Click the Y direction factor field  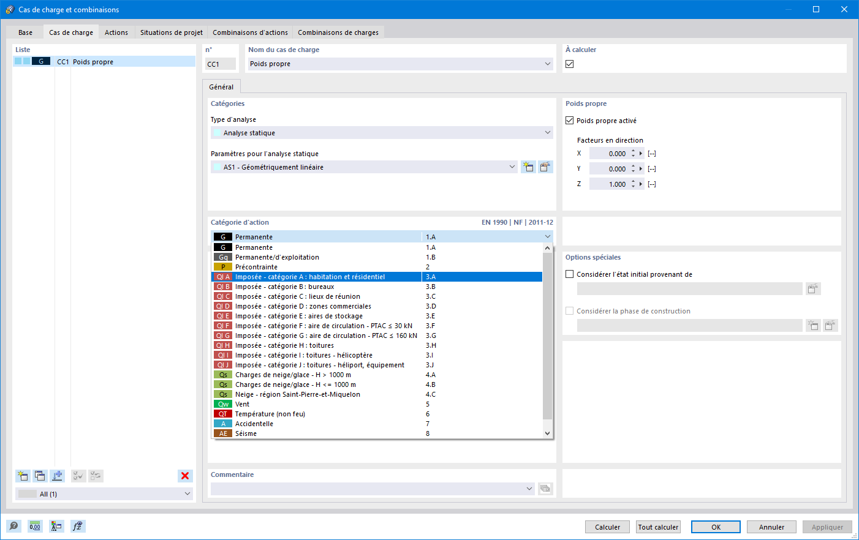pos(609,169)
